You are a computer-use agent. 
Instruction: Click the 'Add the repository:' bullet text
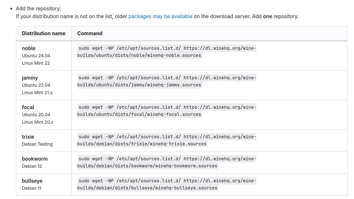click(39, 9)
